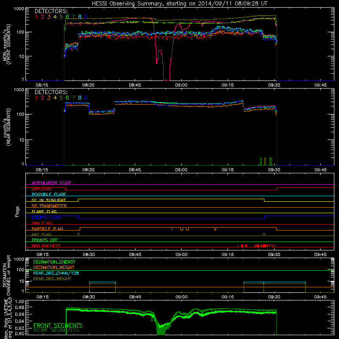
Task: Click the front segments counts/s axis title
Action: click(6, 44)
